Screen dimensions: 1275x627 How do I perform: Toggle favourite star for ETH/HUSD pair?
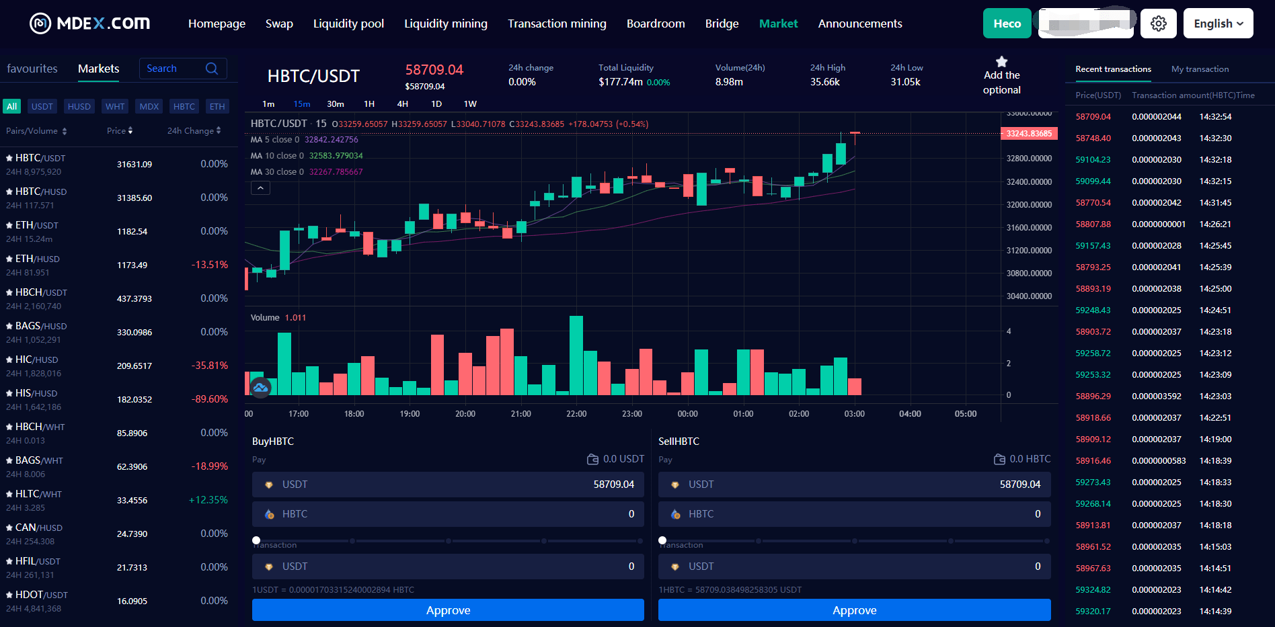point(9,259)
